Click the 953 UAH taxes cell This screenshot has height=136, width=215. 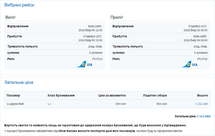(x=161, y=104)
